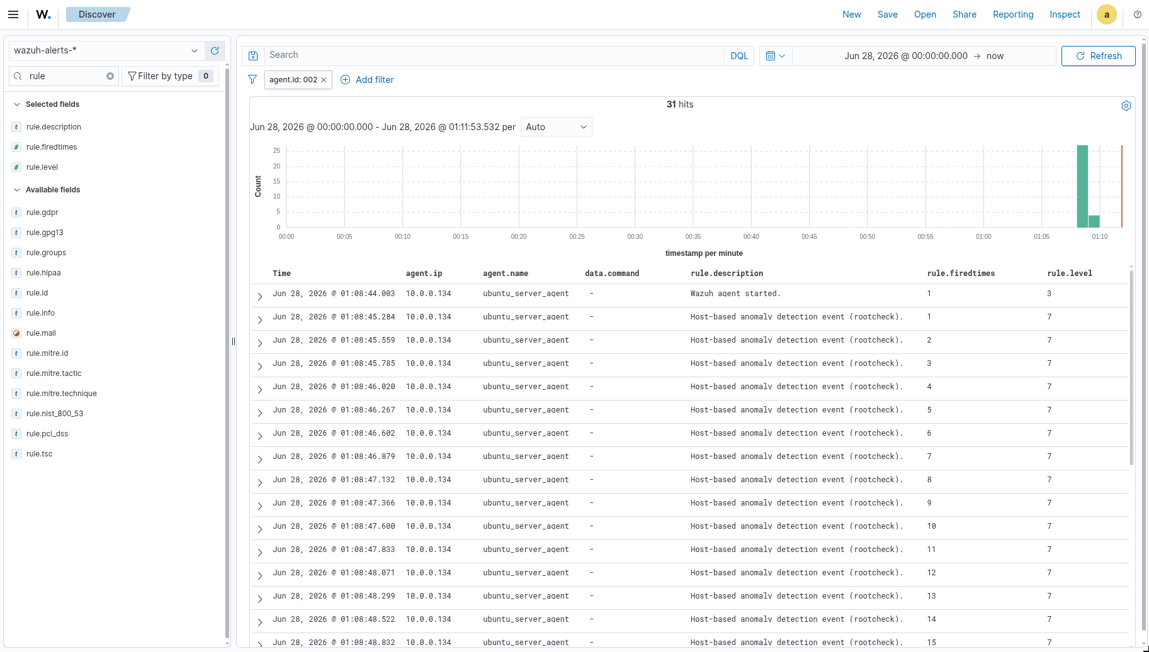Open the saved queries icon
This screenshot has height=652, width=1149.
tap(253, 56)
